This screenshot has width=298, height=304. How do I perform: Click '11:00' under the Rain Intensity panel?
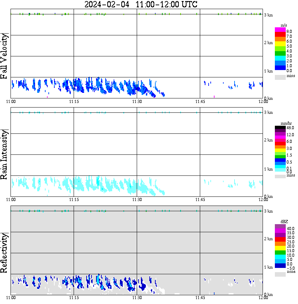(11, 200)
